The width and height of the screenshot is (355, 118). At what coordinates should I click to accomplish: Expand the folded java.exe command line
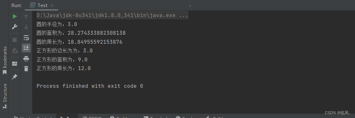(112, 15)
